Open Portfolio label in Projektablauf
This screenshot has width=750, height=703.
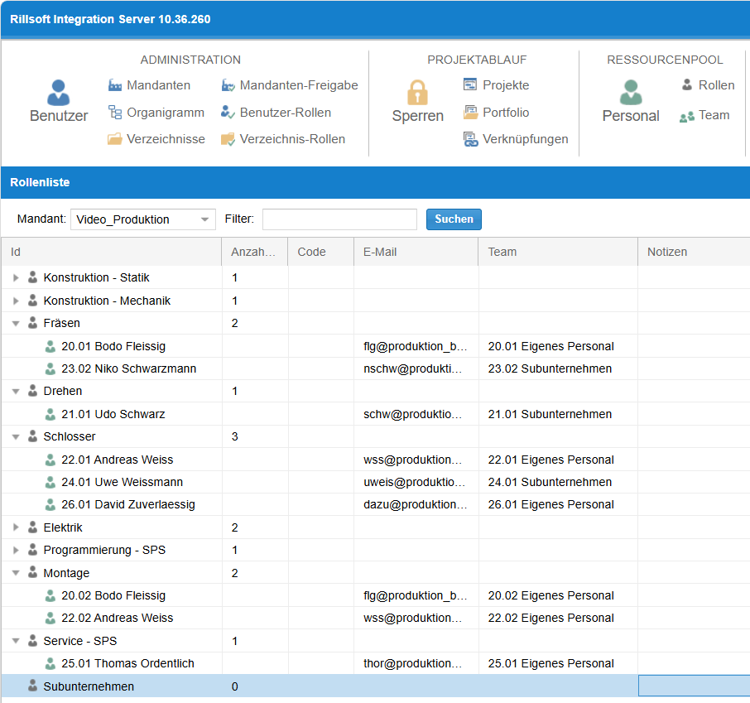[x=506, y=113]
